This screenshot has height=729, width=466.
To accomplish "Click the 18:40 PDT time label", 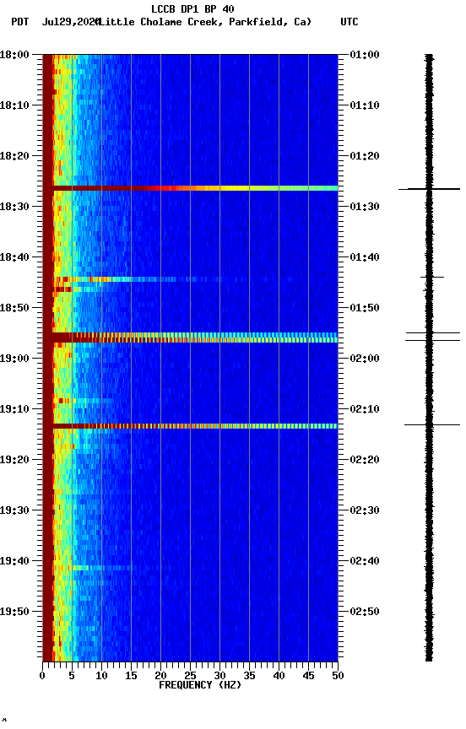I will tap(14, 257).
